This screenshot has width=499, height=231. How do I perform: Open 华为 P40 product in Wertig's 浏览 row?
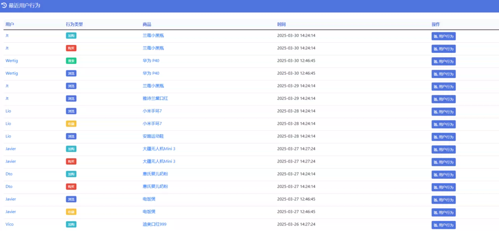(151, 73)
